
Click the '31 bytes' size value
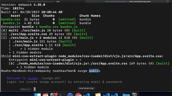pyautogui.click(x=32, y=19)
